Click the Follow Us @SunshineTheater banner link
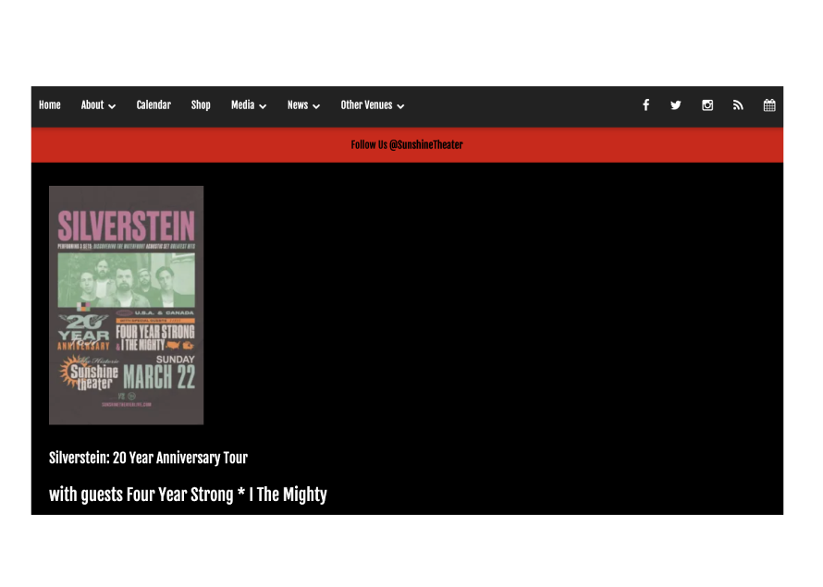The image size is (823, 587). pos(407,145)
